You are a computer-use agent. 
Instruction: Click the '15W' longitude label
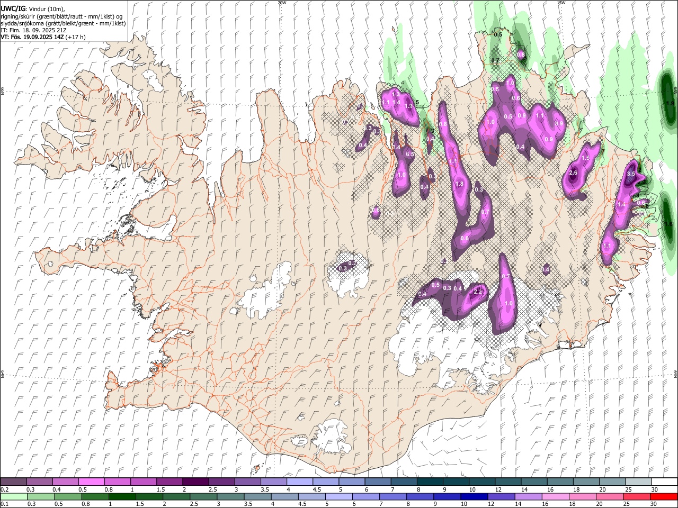(561, 3)
